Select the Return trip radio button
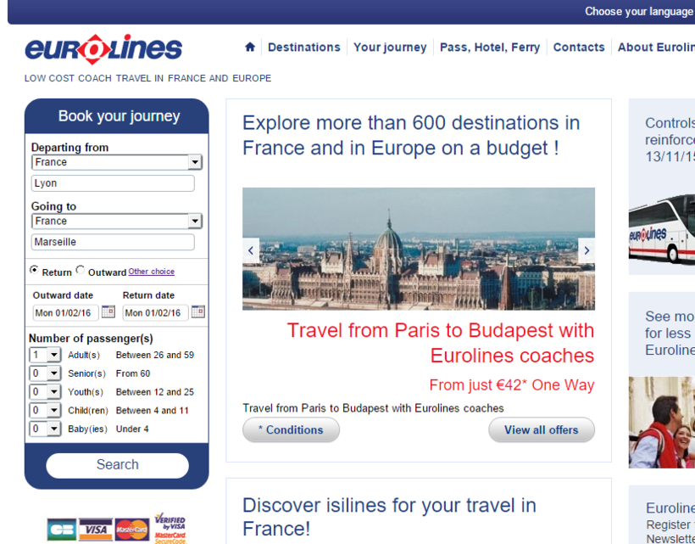This screenshot has height=544, width=695. [34, 270]
